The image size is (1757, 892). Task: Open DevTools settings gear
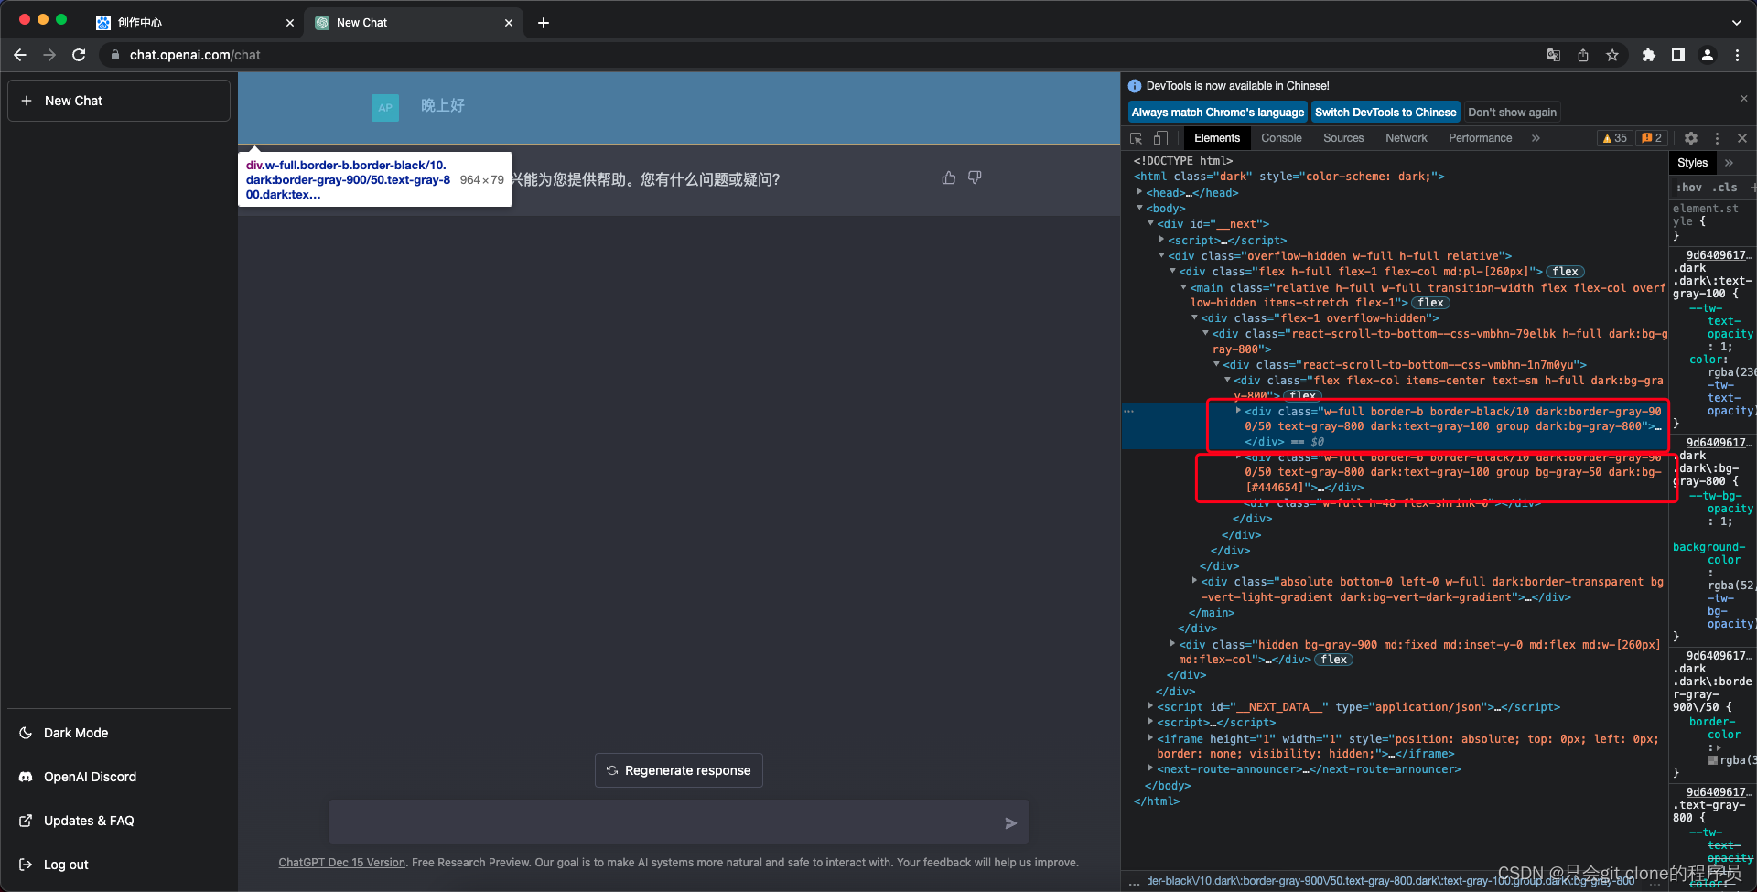tap(1691, 138)
